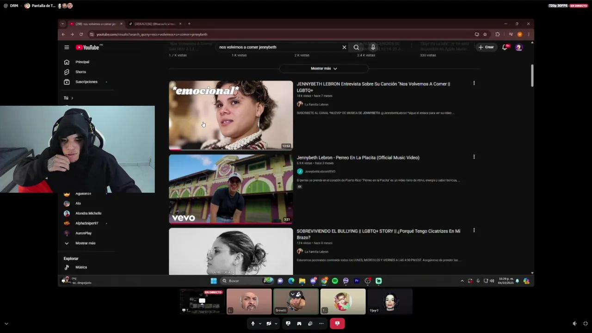Screen dimensions: 592x333
Task: Expand the Tú section
Action: [x=68, y=98]
